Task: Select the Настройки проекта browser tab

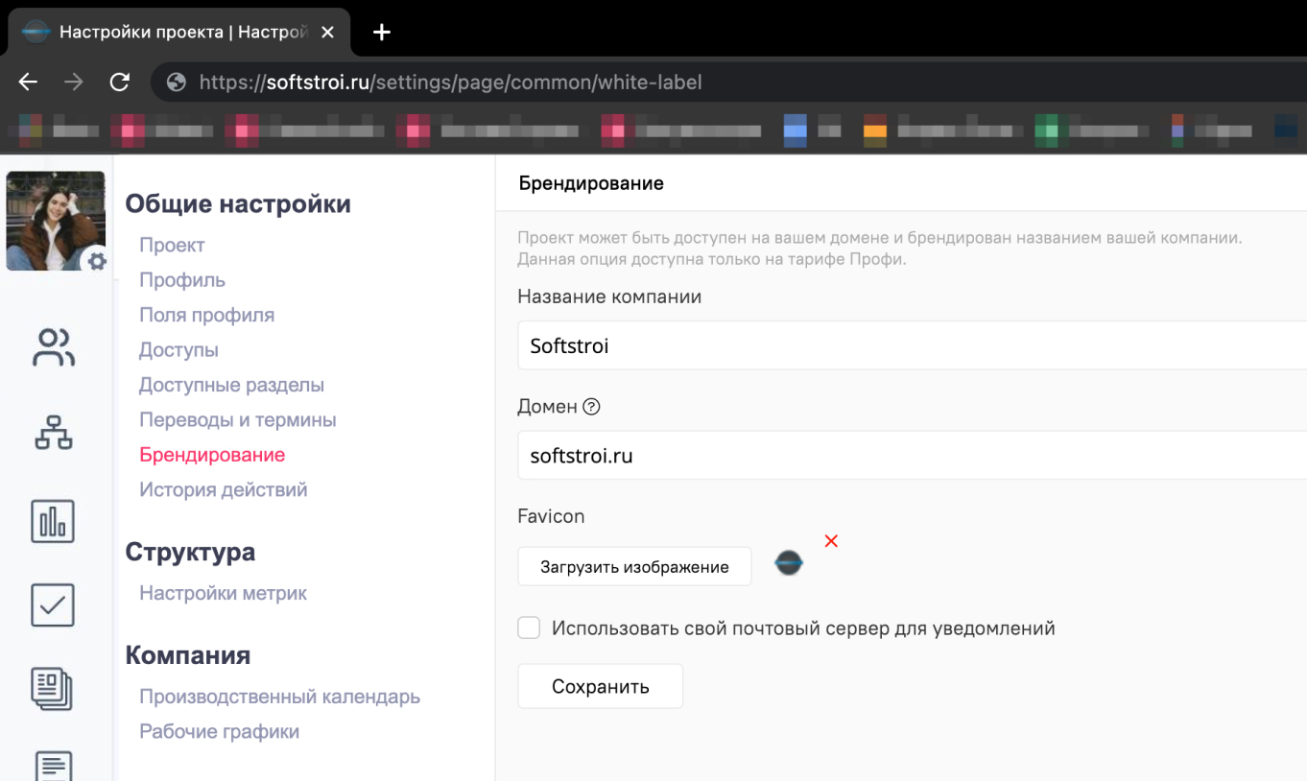Action: (x=178, y=33)
